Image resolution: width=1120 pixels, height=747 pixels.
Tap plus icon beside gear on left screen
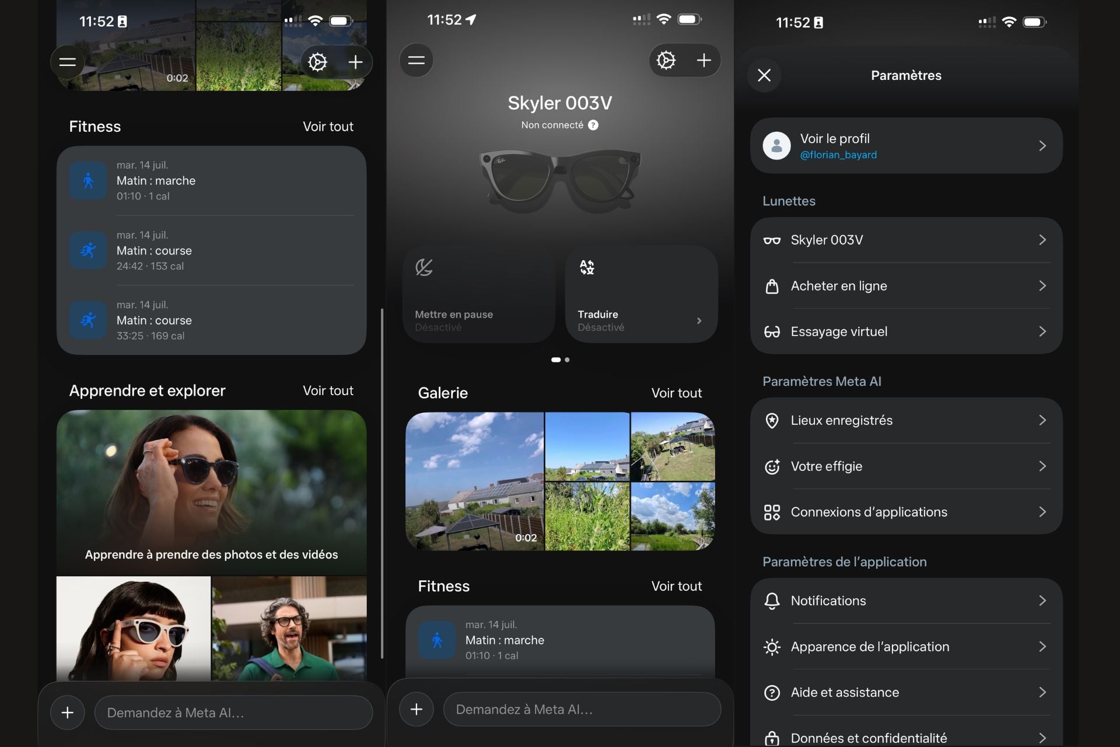355,62
